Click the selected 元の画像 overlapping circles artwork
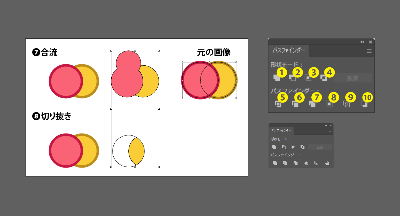The image size is (400, 216). point(209,80)
